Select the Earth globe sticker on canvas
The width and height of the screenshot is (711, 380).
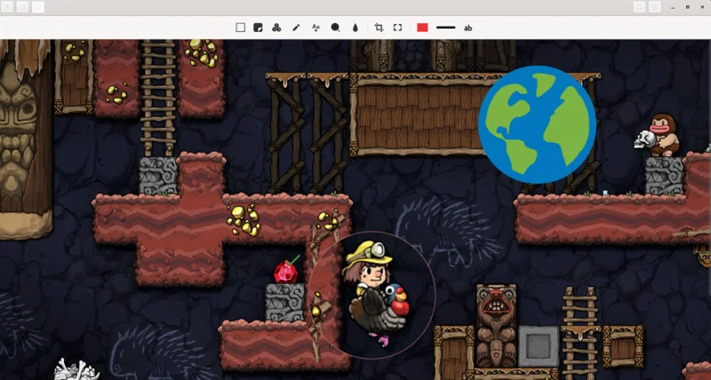538,124
